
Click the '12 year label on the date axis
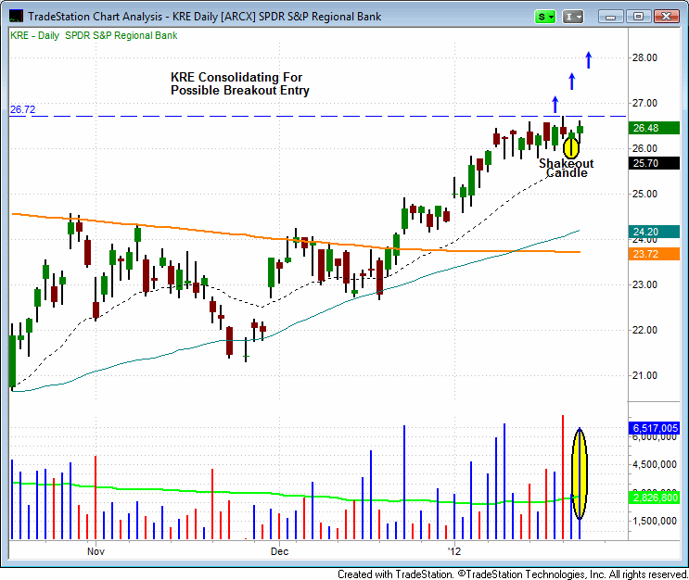point(454,551)
